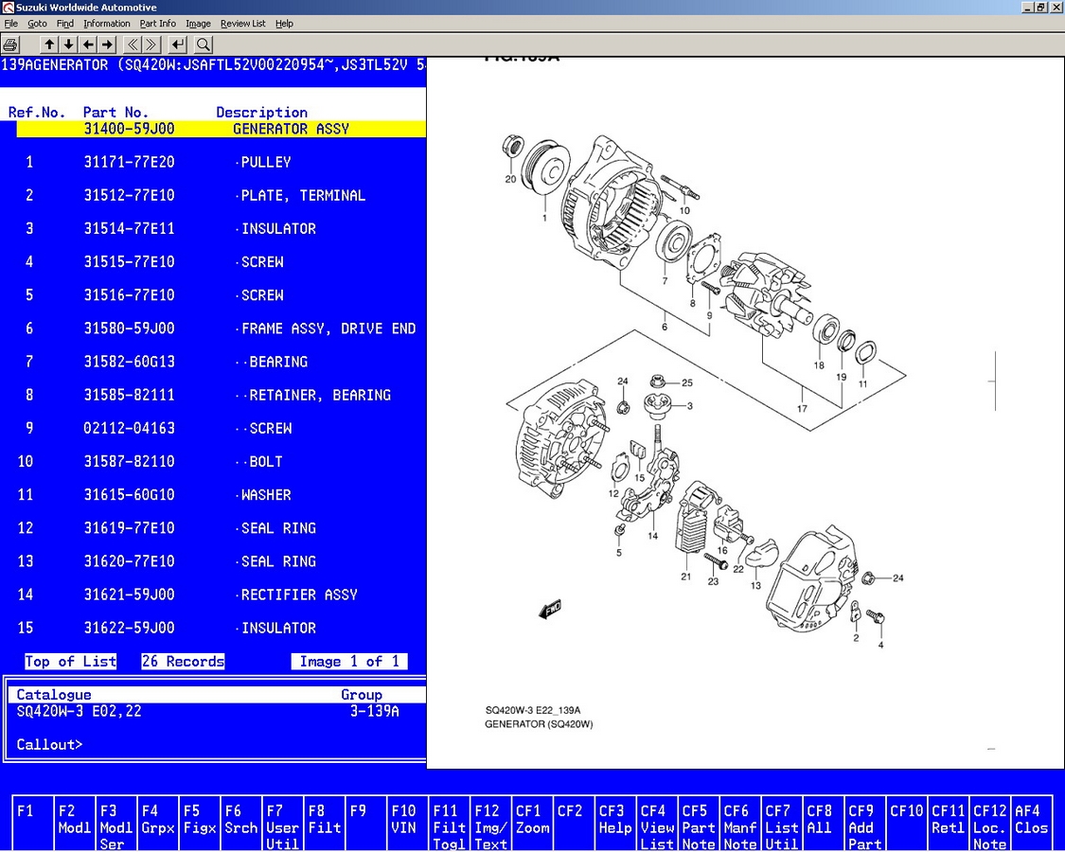
Task: Open the Find menu
Action: pos(65,23)
